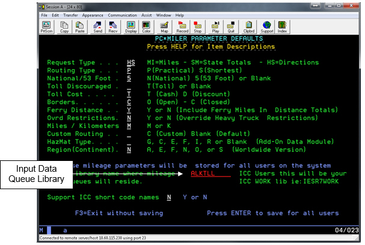
Task: Click the Borders field showing C
Action: point(129,102)
